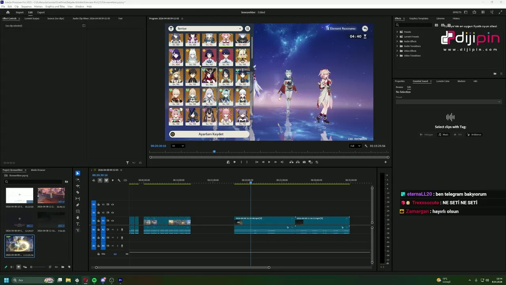The image size is (506, 285).
Task: Expand Lumetri Presets folder
Action: 397,36
